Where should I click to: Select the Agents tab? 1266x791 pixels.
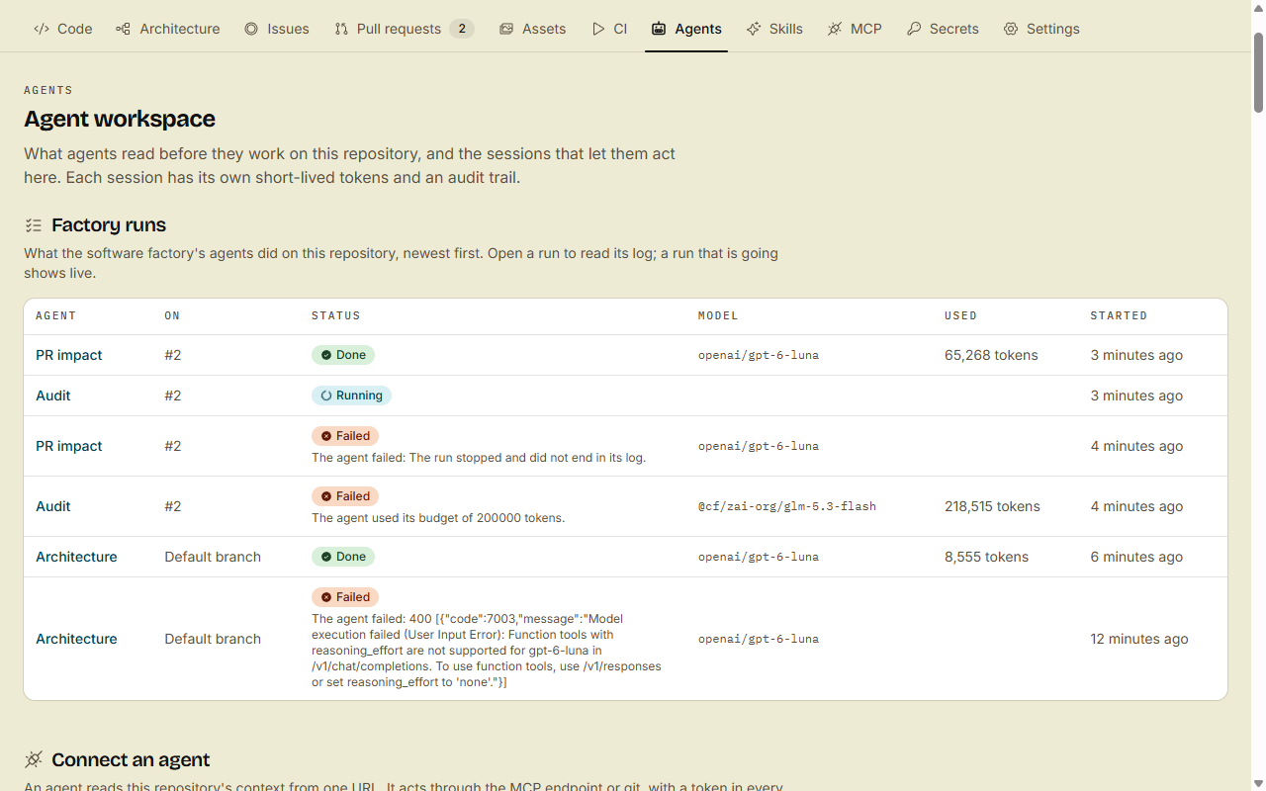(x=686, y=29)
